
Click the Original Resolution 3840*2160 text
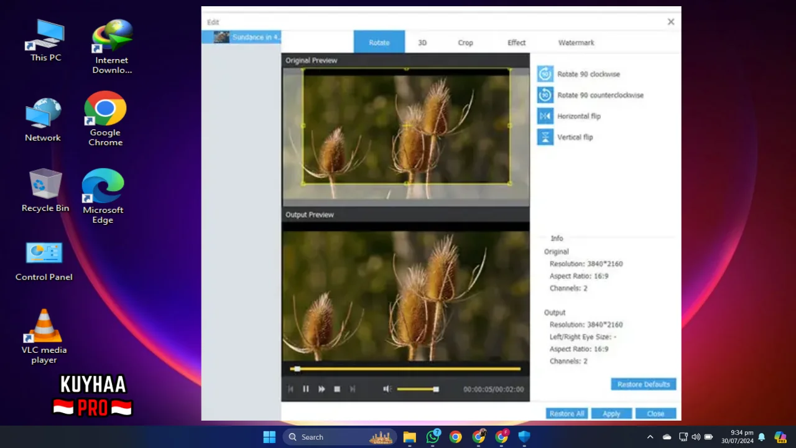[586, 264]
